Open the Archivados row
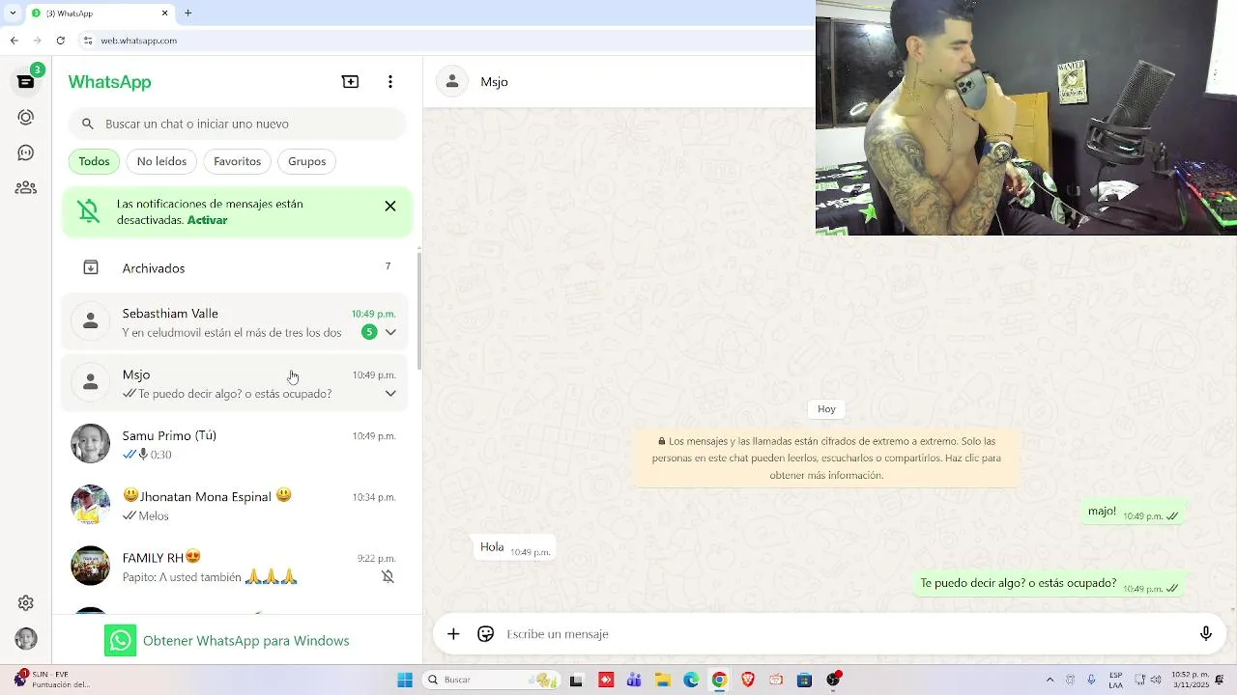The image size is (1237, 695). coord(237,267)
